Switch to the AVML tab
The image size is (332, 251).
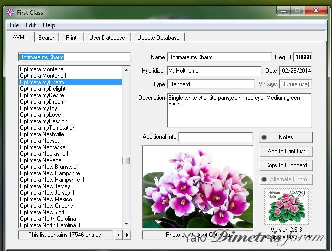coord(20,37)
